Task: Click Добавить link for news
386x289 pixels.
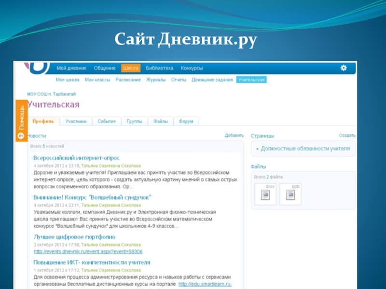Action: (234, 135)
